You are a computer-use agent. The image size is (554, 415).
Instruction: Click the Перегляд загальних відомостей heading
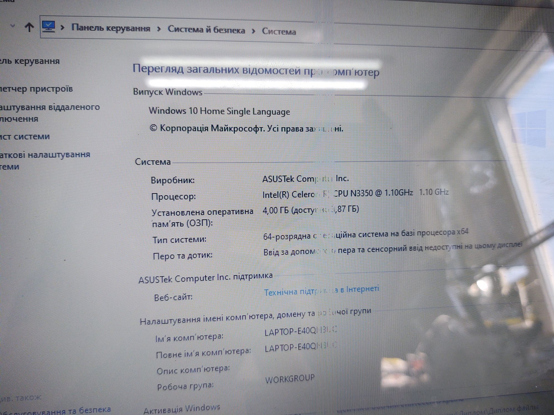tap(256, 70)
